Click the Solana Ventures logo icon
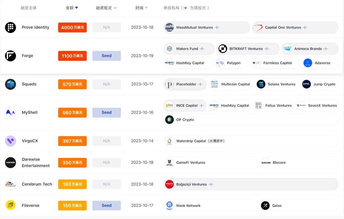Screen dimensions: 344x219 261,84
